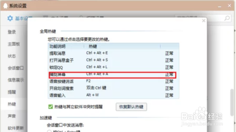Minimize the 系统设置 window
The width and height of the screenshot is (236, 132).
coord(219,6)
